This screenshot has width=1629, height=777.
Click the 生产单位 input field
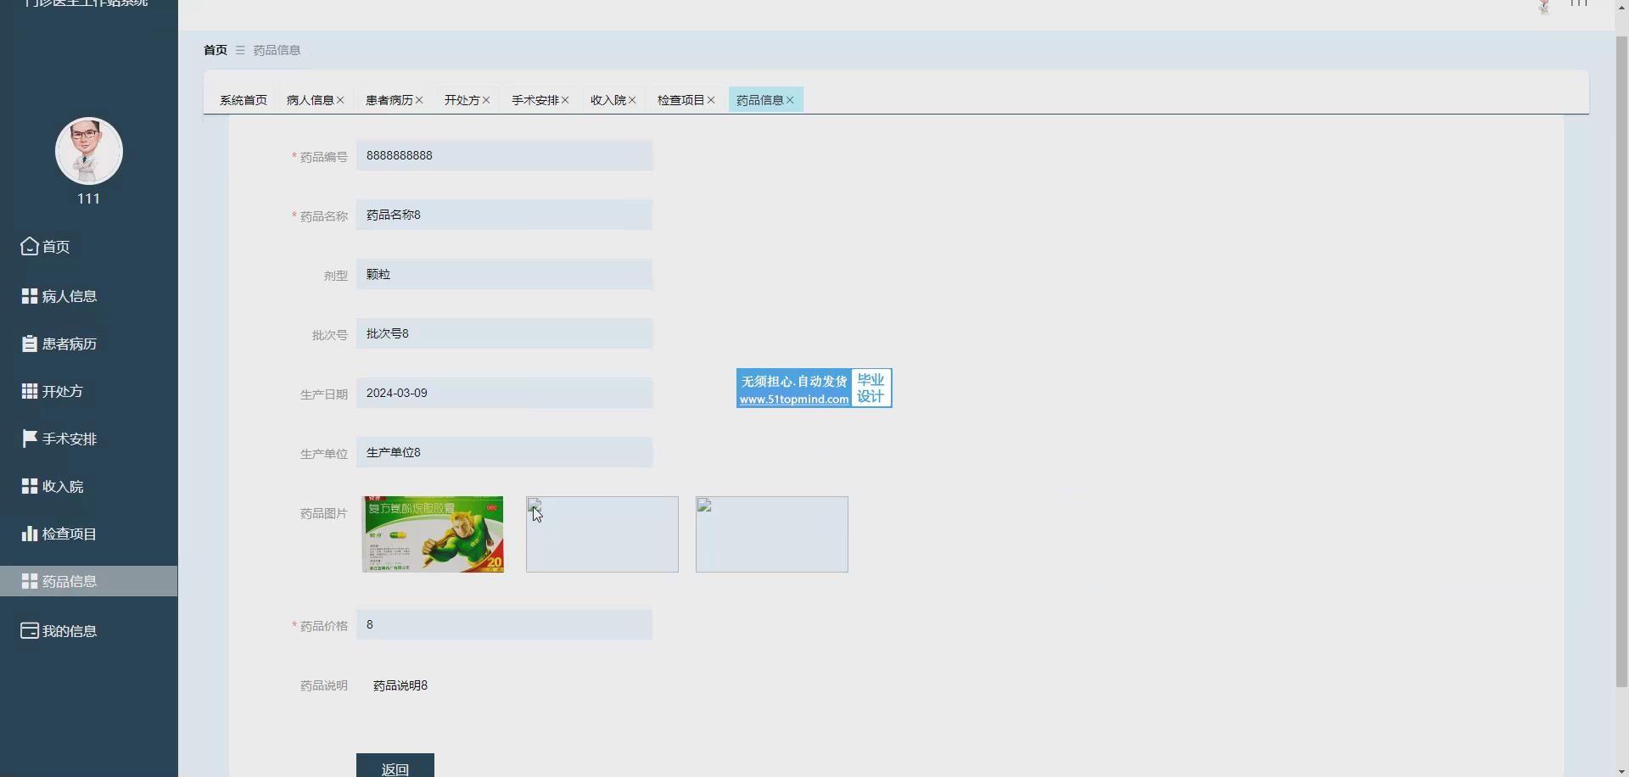coord(505,452)
